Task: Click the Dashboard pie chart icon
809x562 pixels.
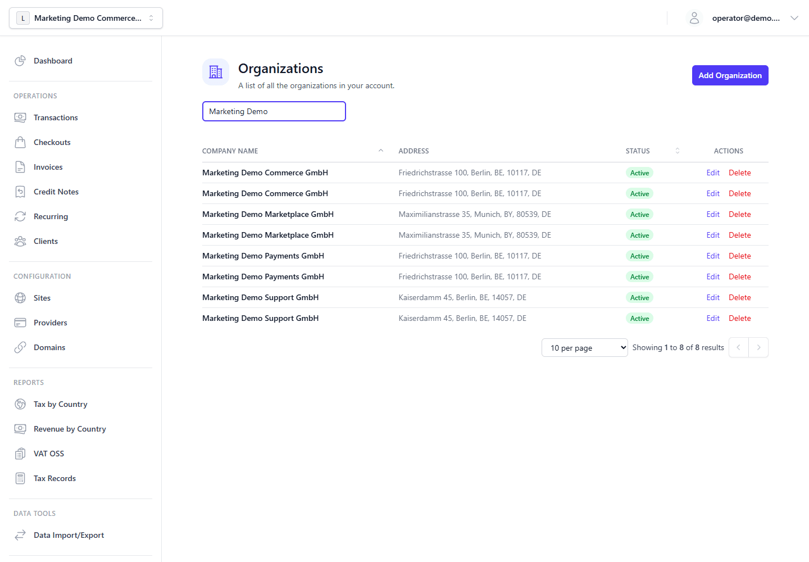Action: pyautogui.click(x=20, y=61)
